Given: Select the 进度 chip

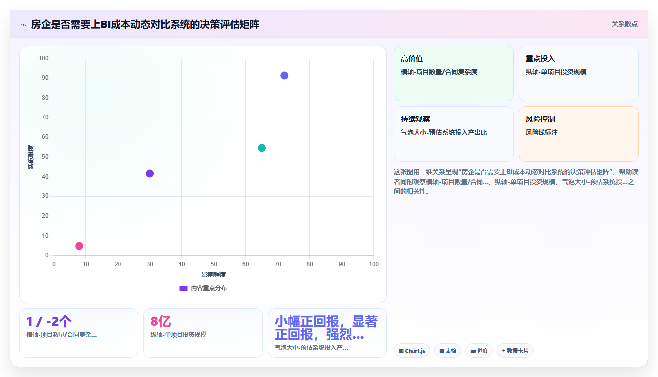Looking at the screenshot, I should [479, 351].
